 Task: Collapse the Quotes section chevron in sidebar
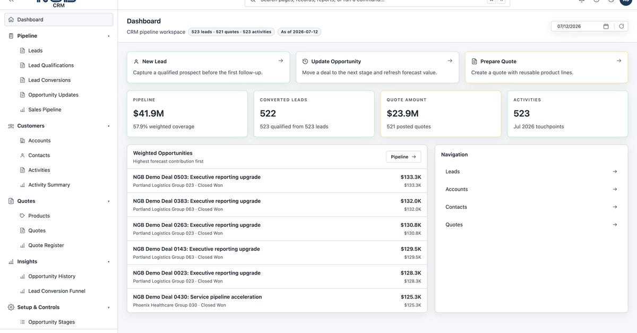click(109, 201)
